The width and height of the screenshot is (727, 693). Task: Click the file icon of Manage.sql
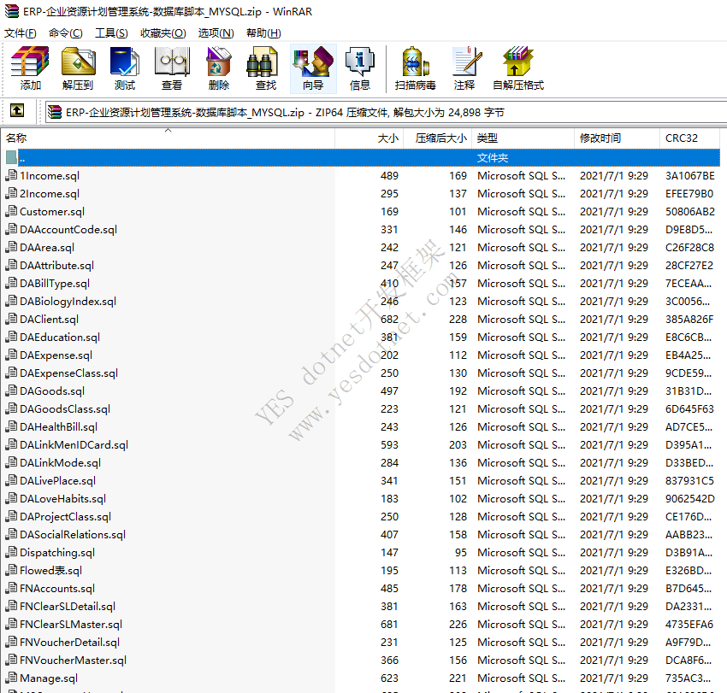click(10, 678)
